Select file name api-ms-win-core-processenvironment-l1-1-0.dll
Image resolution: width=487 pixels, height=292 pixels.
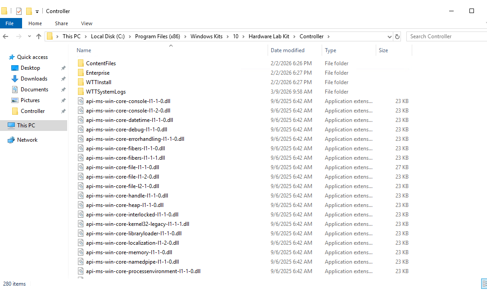click(143, 271)
